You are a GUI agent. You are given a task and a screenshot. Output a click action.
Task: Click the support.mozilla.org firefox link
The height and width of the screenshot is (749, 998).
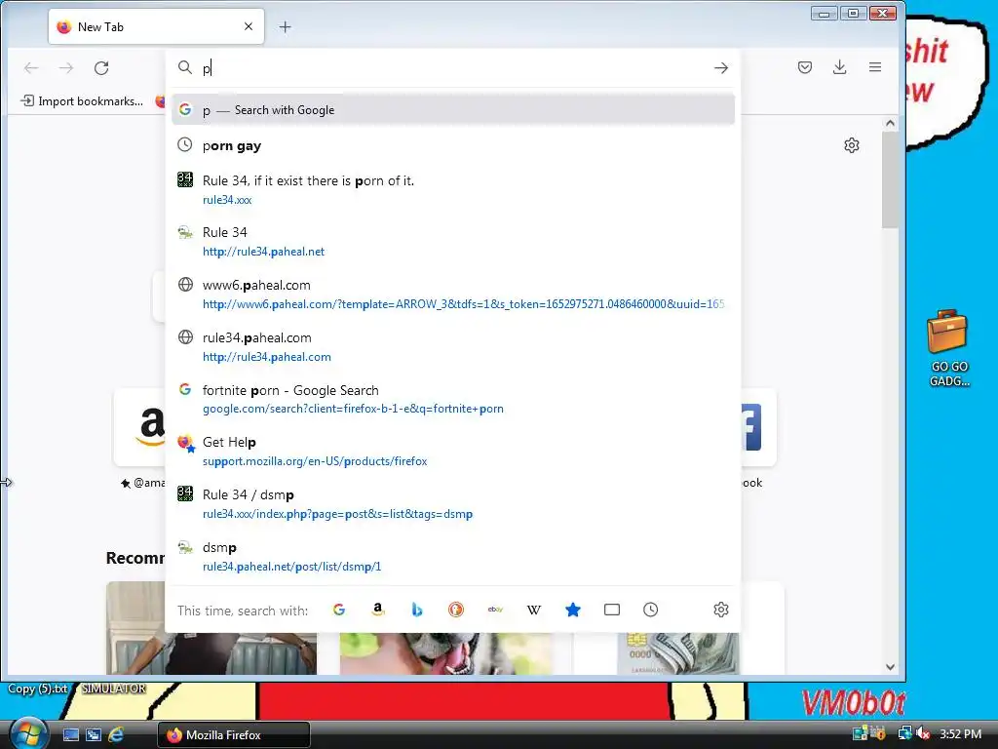(315, 461)
